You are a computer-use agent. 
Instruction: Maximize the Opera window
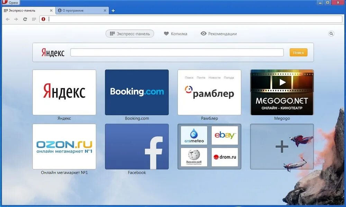pos(328,2)
